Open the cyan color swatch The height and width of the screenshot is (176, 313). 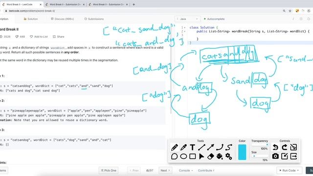click(x=242, y=152)
